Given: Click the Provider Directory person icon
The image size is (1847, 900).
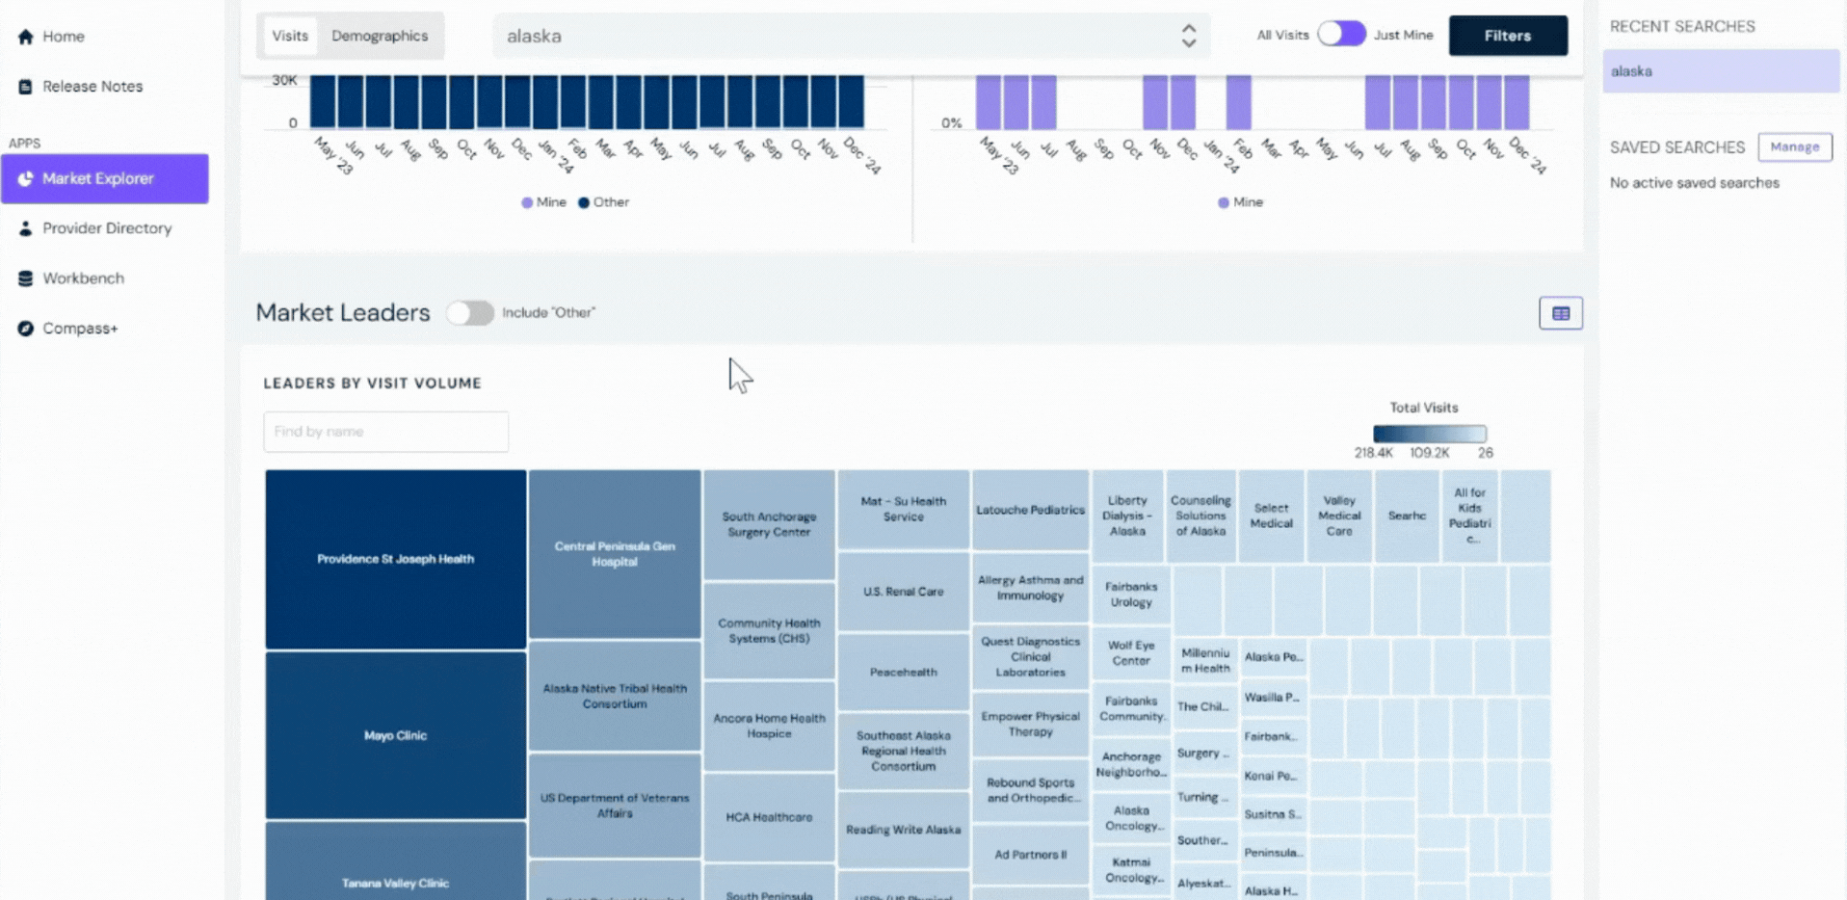Looking at the screenshot, I should tap(26, 228).
